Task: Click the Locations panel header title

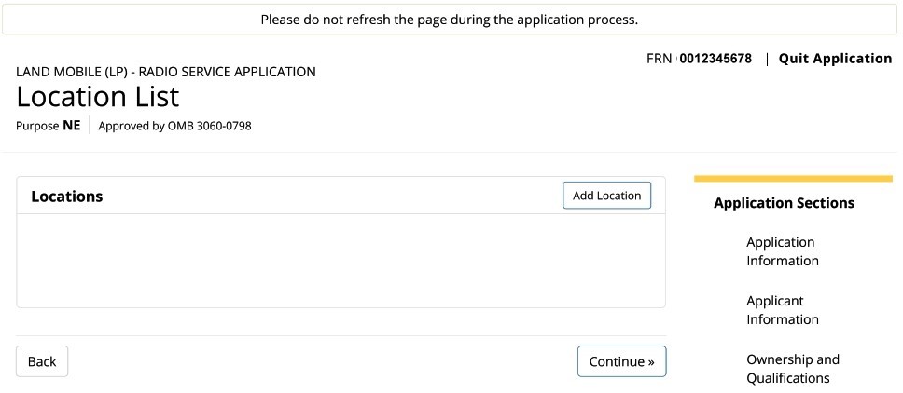Action: [x=67, y=196]
